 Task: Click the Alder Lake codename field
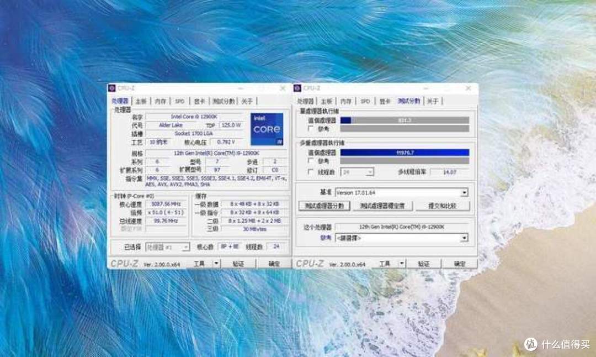pos(171,125)
